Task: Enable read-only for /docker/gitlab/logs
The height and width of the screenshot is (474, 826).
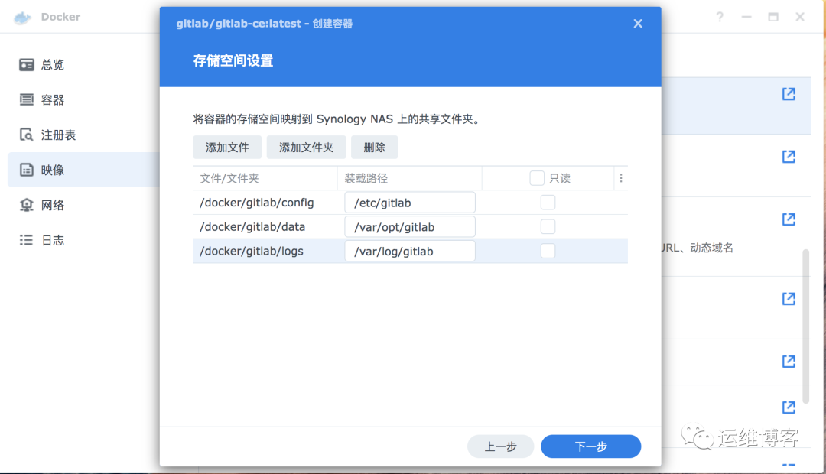Action: click(548, 251)
